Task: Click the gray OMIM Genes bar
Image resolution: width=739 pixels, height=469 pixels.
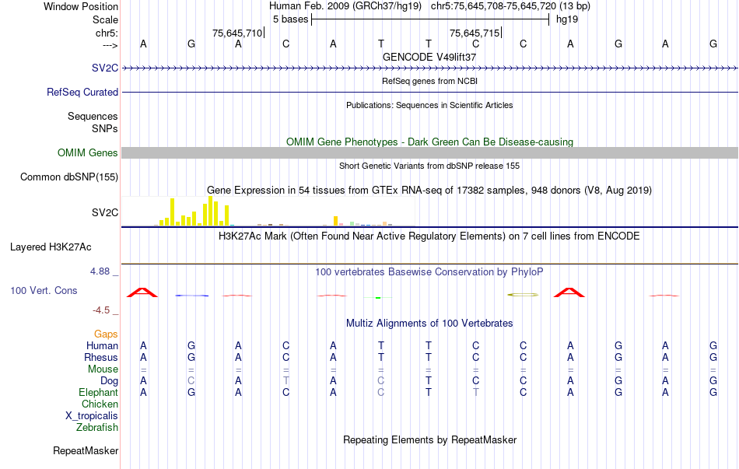Action: (x=429, y=152)
